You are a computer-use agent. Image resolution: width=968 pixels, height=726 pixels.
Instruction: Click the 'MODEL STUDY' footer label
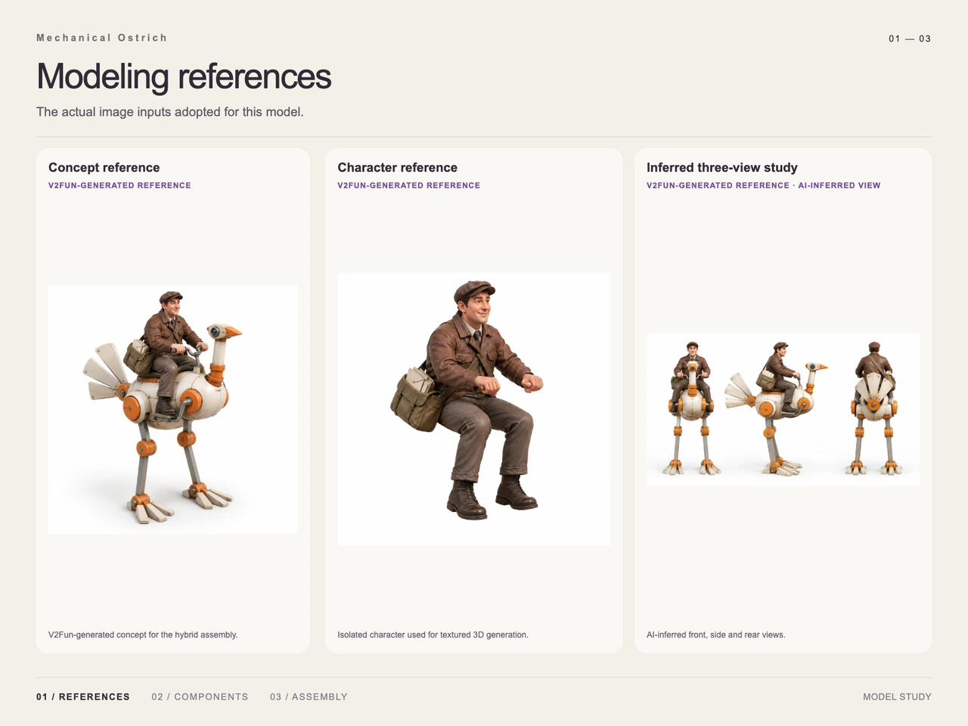[897, 697]
